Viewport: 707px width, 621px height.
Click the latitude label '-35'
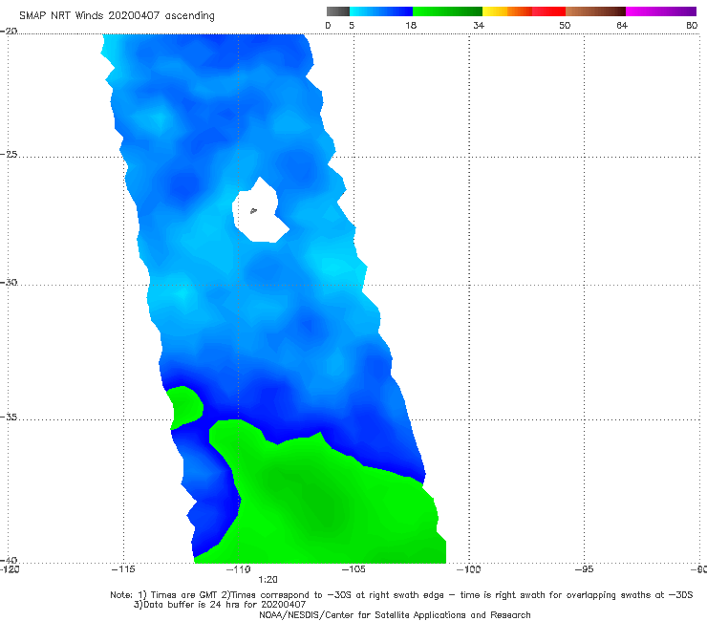[9, 418]
